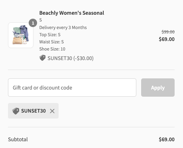Focus the gift card or discount code field

click(72, 88)
